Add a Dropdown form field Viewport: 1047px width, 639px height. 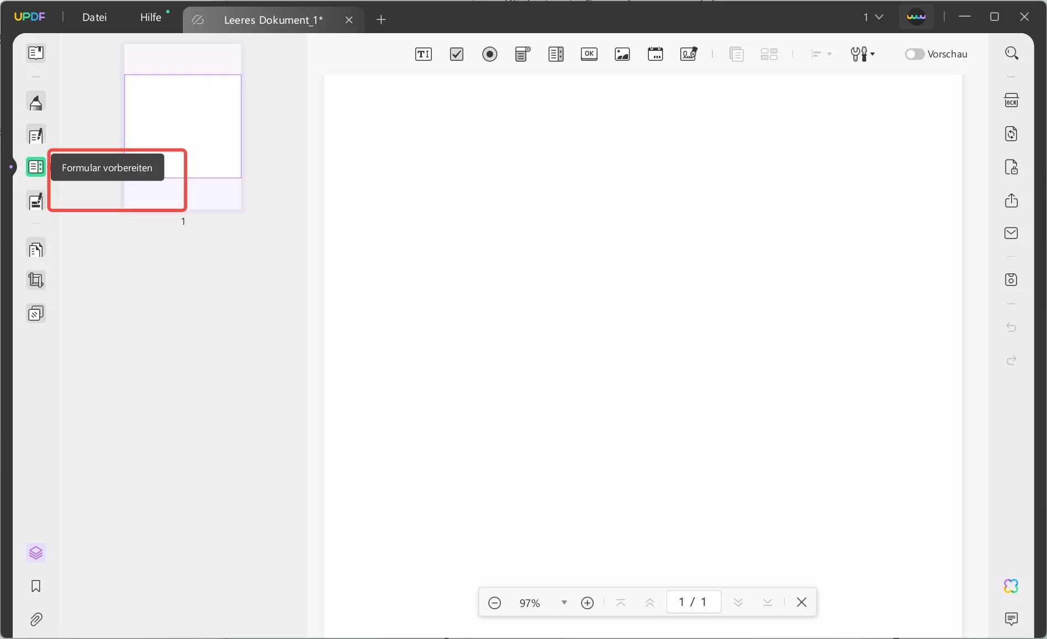[522, 54]
